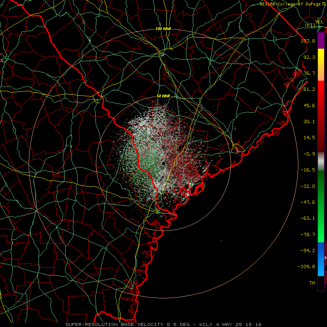Image resolution: width=327 pixels, height=327 pixels.
Task: Click the TH legend label
Action: (x=312, y=283)
